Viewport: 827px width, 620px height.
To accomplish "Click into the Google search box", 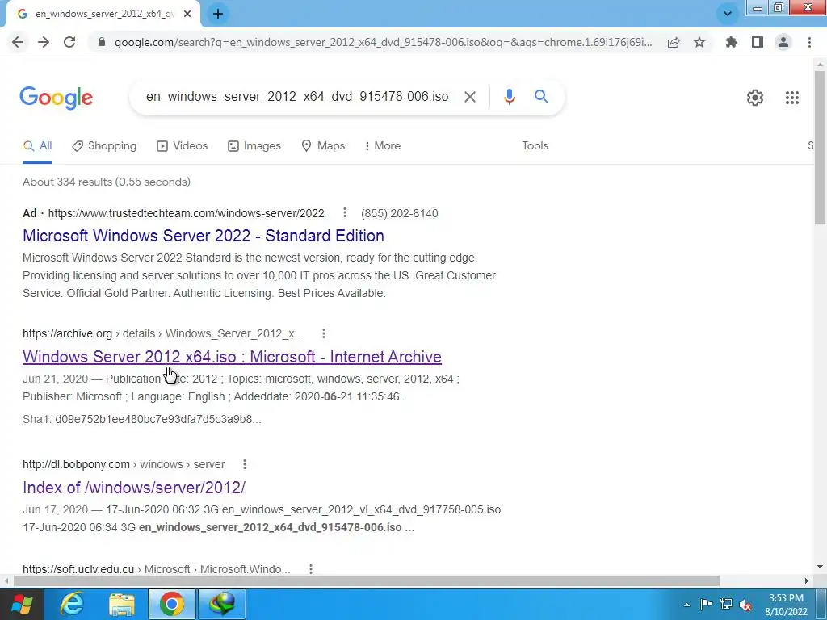I will (x=297, y=97).
